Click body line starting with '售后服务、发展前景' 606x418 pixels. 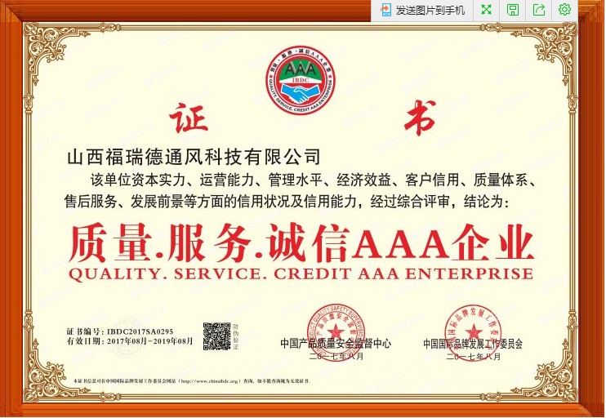(x=287, y=202)
